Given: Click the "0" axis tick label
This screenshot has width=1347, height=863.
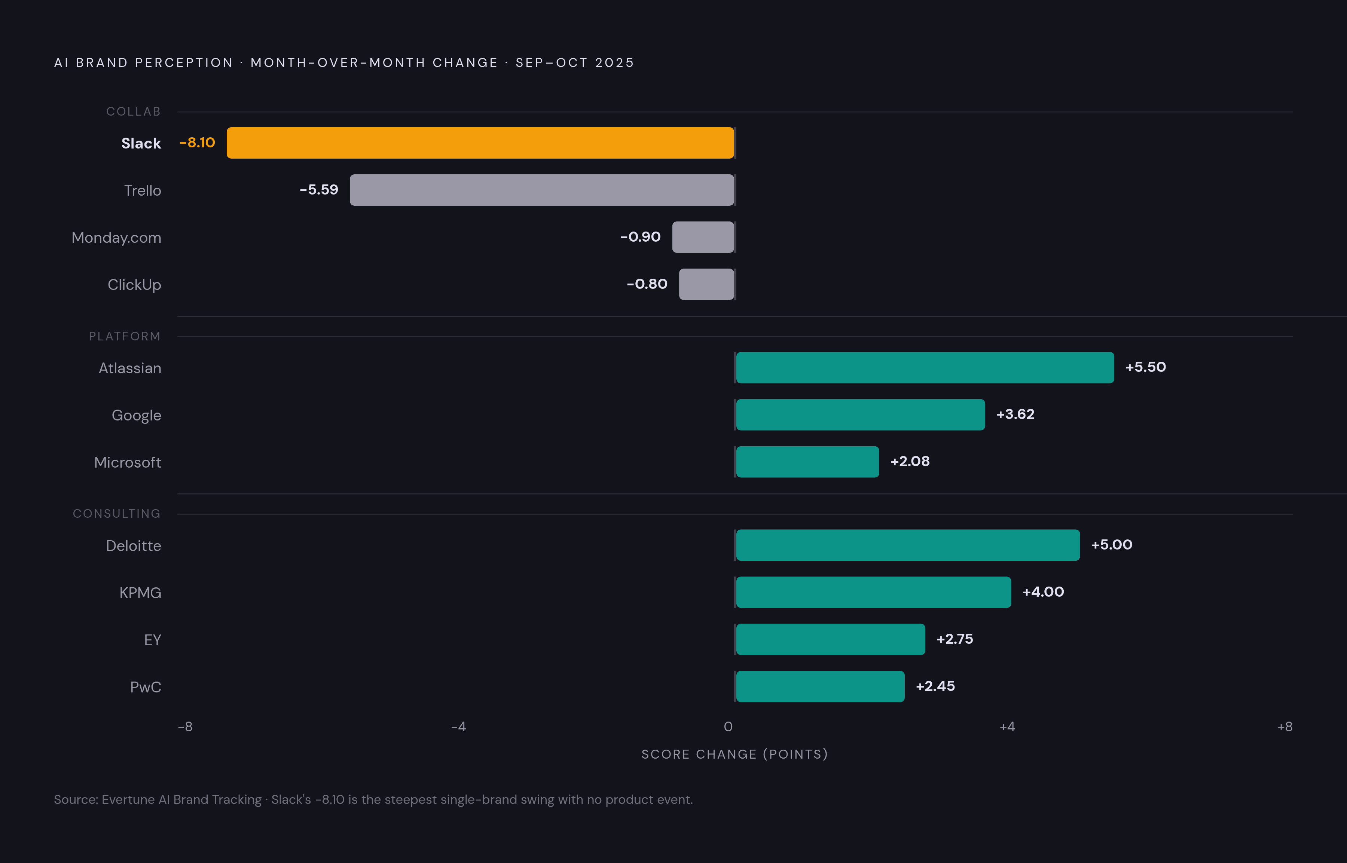Looking at the screenshot, I should [x=728, y=727].
